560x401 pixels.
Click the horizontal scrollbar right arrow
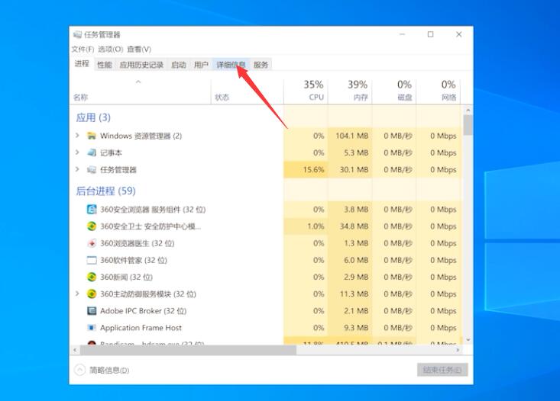coord(458,350)
